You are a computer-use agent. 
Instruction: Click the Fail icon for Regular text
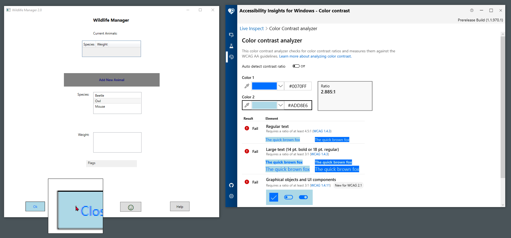247,128
